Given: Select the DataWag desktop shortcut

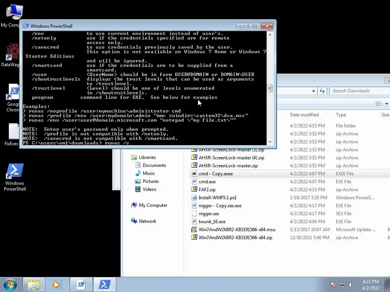Looking at the screenshot, I should coord(10,55).
